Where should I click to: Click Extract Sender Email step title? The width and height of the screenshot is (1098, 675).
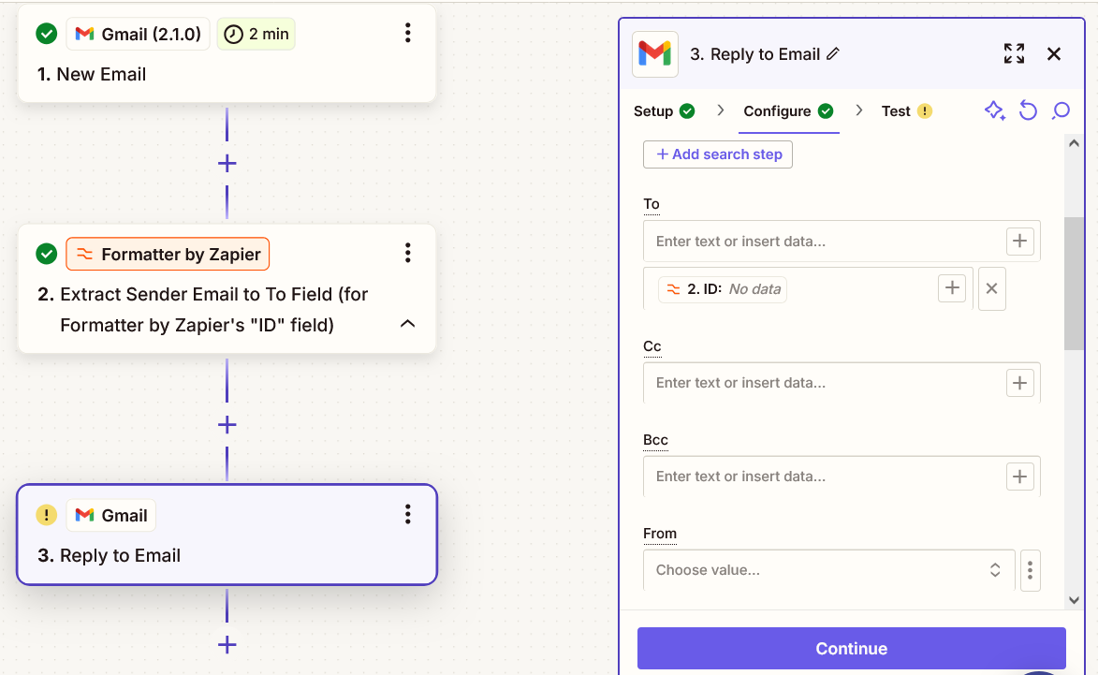[203, 310]
